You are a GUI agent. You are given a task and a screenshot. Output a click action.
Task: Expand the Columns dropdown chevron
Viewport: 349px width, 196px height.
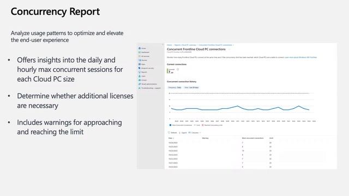pyautogui.click(x=200, y=133)
